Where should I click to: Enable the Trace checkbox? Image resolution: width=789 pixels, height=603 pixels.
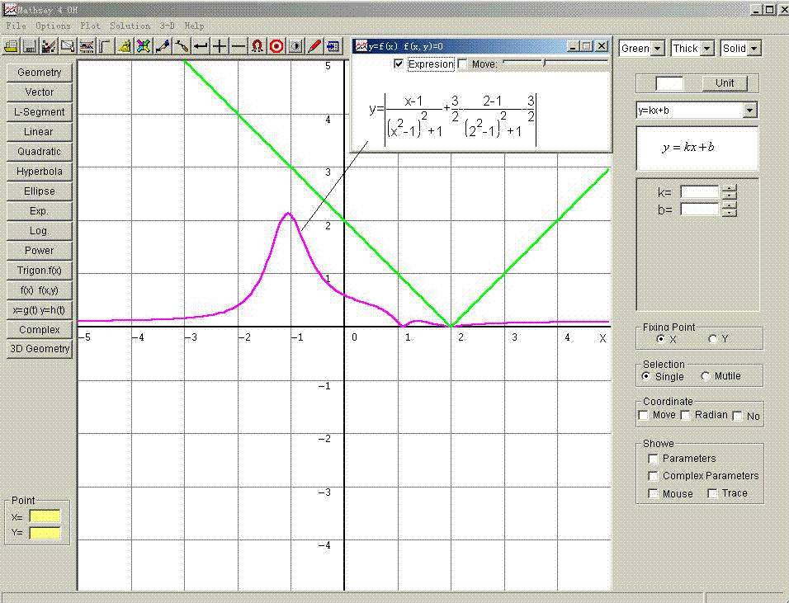[712, 493]
